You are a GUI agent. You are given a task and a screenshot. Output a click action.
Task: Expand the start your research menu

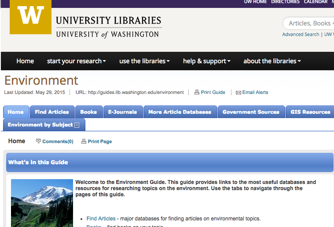point(77,61)
